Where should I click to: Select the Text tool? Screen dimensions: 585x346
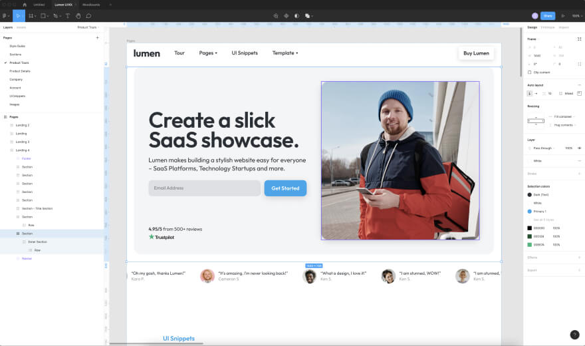coord(67,15)
